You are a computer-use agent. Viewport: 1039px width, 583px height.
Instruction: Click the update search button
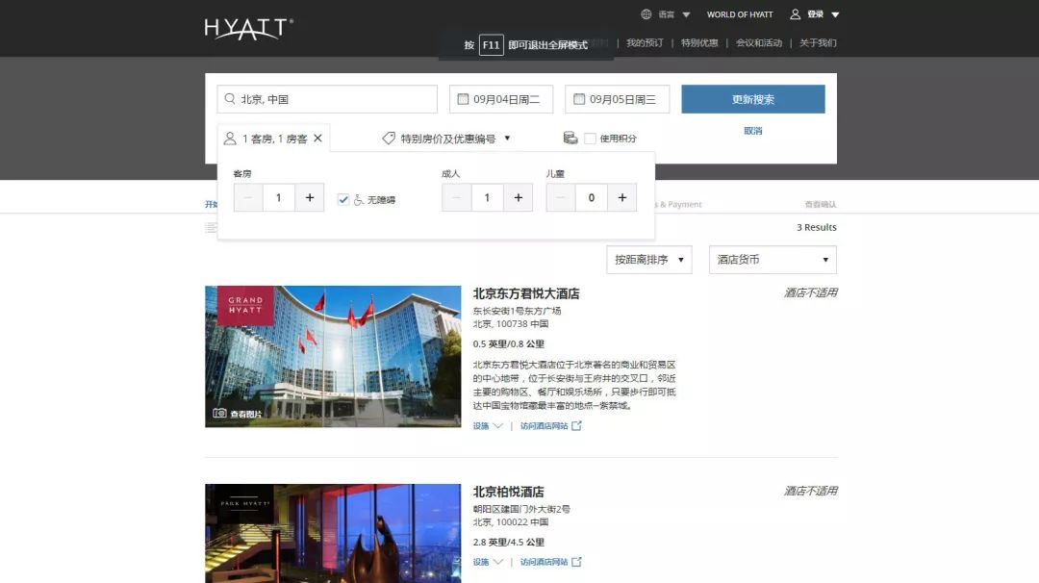click(x=752, y=99)
